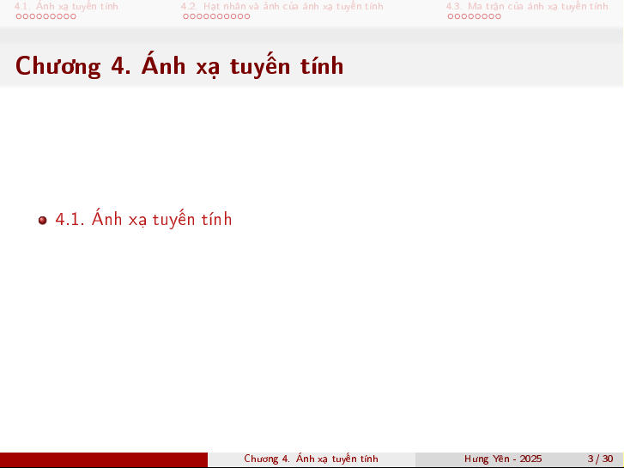The height and width of the screenshot is (468, 624).
Task: Select first navigation dot under section 4.2
Action: pyautogui.click(x=185, y=16)
